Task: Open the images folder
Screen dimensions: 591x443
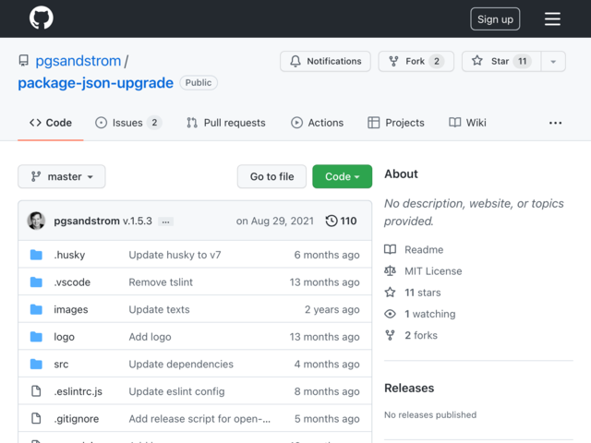Action: [71, 309]
